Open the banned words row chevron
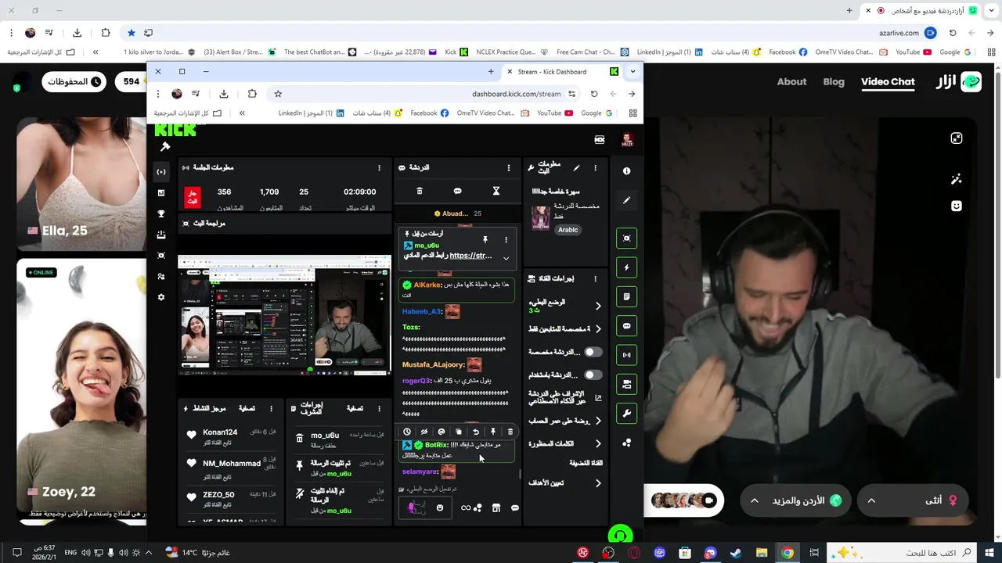Image resolution: width=1002 pixels, height=563 pixels. [598, 444]
